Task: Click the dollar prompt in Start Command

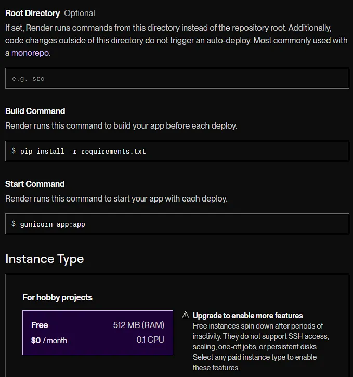Action: 14,224
